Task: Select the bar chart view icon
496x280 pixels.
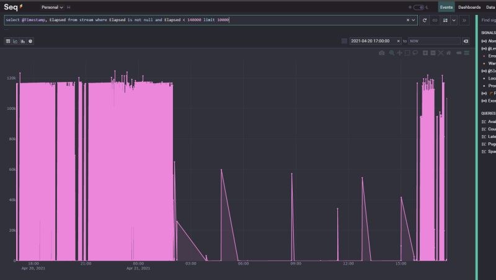Action: click(x=23, y=41)
